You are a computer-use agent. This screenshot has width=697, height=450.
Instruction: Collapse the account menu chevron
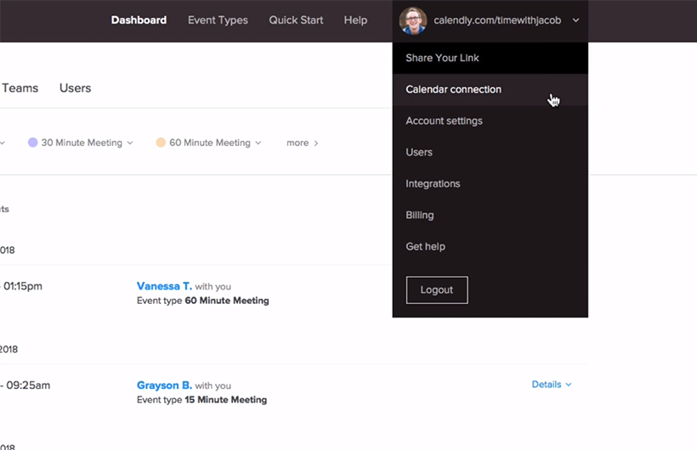coord(575,20)
